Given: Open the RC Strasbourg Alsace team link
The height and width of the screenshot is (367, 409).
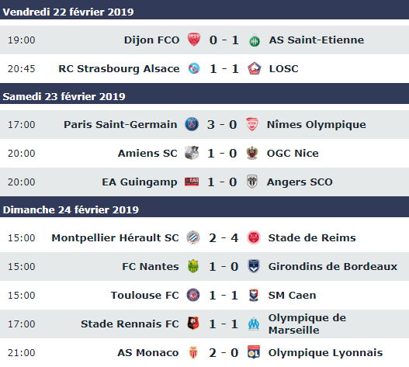Looking at the screenshot, I should click(119, 68).
